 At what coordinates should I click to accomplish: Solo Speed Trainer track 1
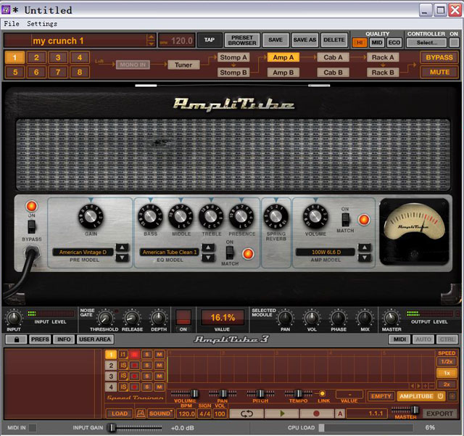coord(146,355)
